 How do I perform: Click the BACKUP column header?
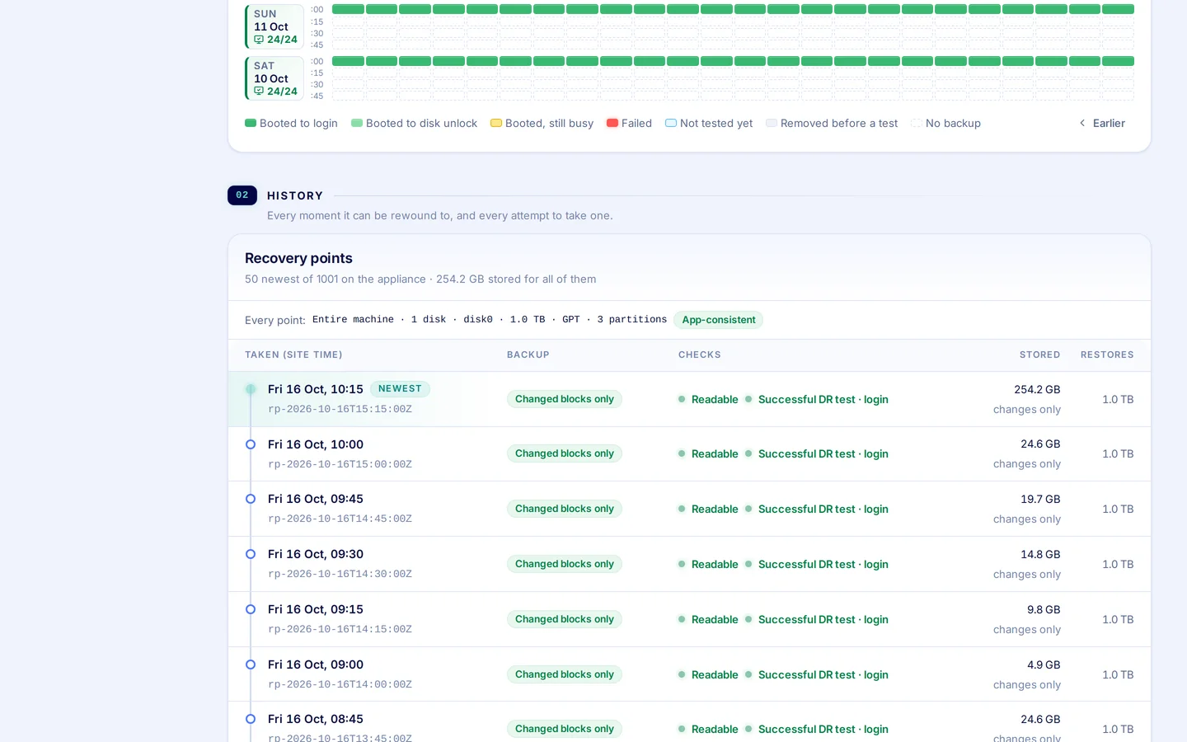[528, 355]
